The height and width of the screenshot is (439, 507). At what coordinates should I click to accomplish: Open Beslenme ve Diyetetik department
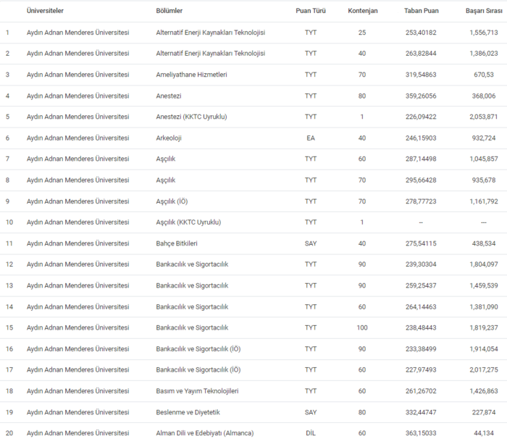(x=190, y=412)
